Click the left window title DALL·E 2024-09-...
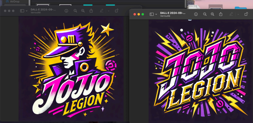The width and height of the screenshot is (253, 123). [x=43, y=10]
